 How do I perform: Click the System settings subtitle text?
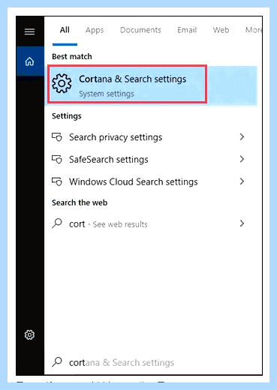tap(107, 94)
